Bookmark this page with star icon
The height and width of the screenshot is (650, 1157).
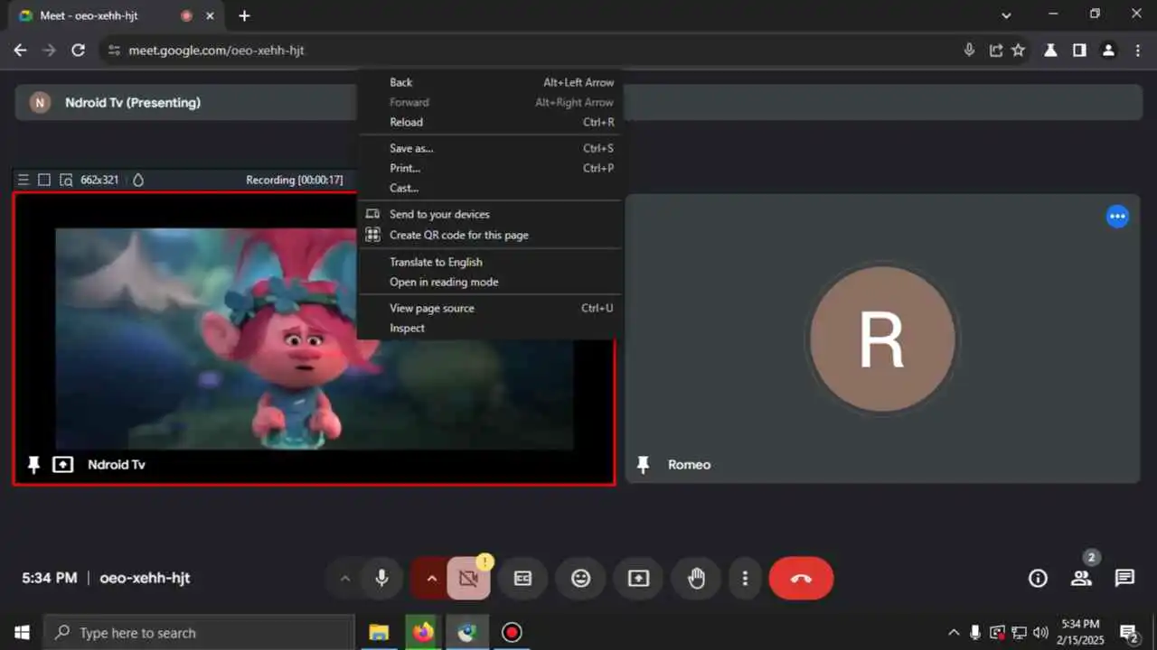point(1019,51)
